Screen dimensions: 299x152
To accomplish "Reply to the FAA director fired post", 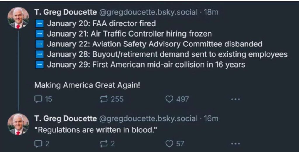I will [39, 99].
